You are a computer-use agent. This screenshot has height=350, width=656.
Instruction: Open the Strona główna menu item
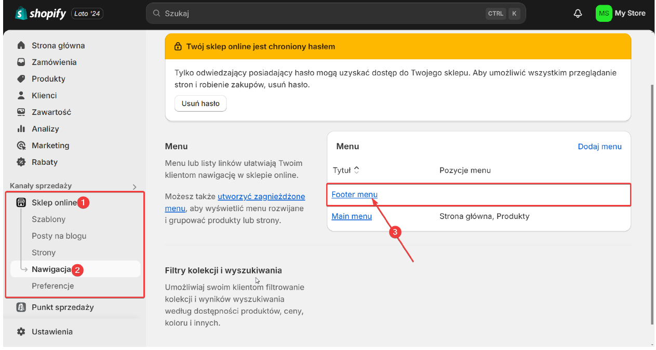(x=58, y=45)
